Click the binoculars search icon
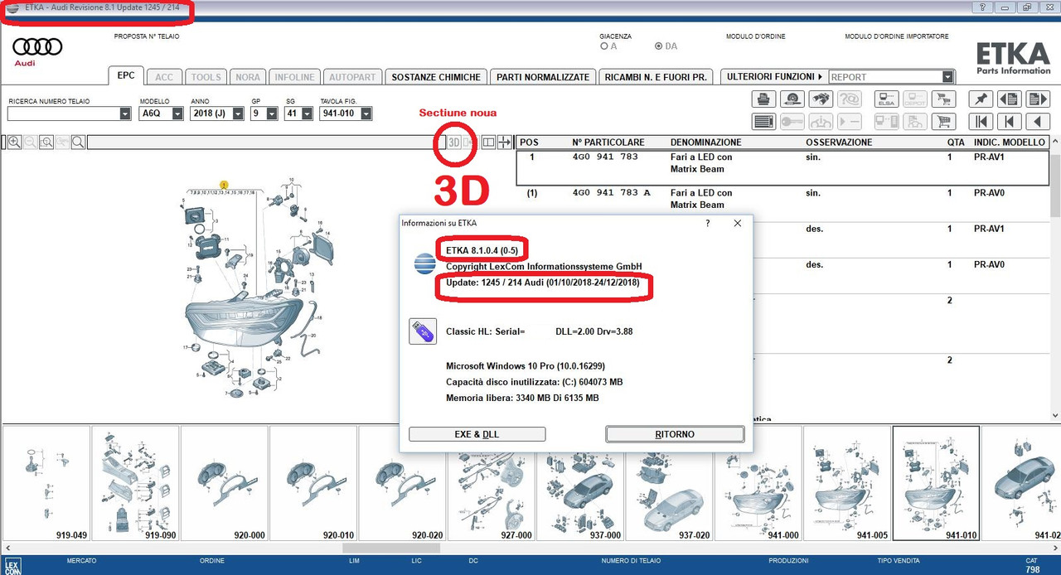This screenshot has height=575, width=1061. tap(821, 99)
